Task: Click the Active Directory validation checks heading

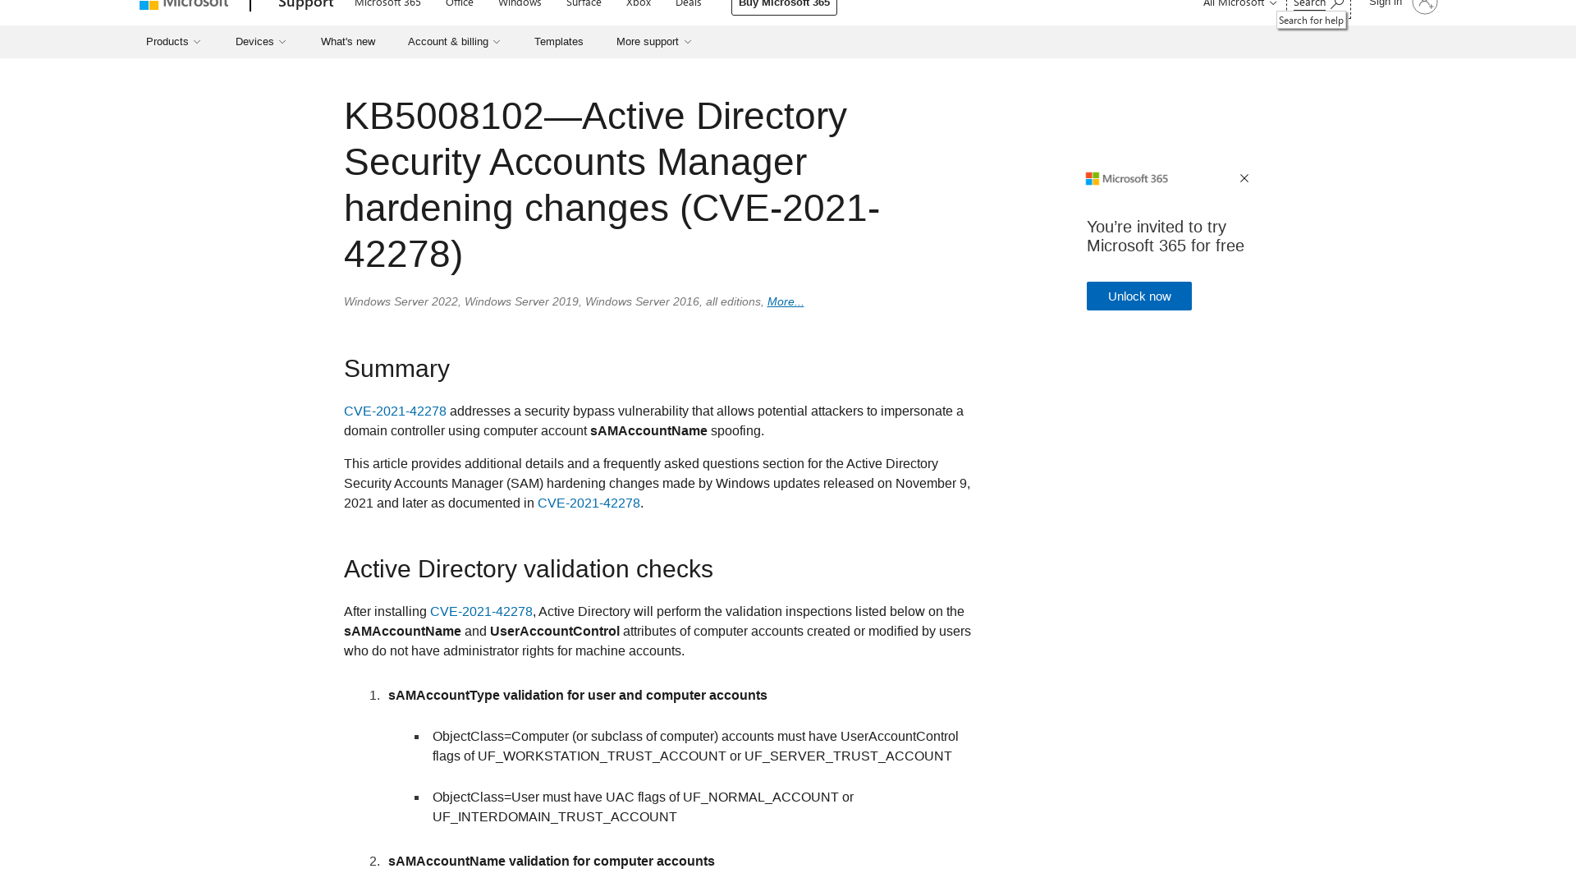Action: [x=529, y=569]
